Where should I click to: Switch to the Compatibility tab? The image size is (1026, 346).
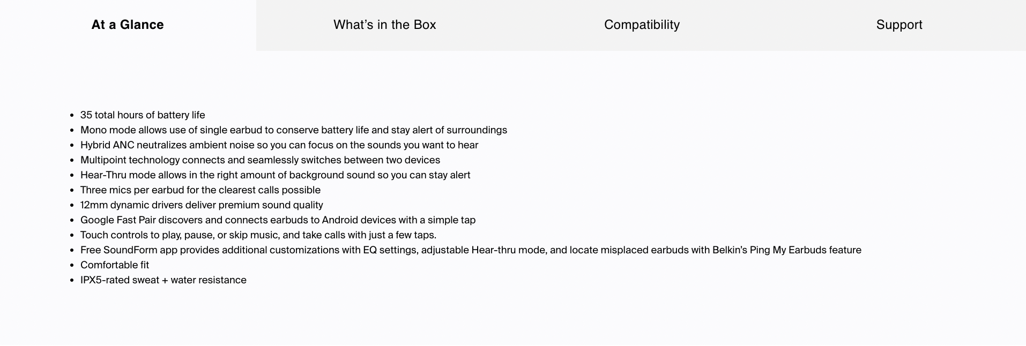coord(642,25)
